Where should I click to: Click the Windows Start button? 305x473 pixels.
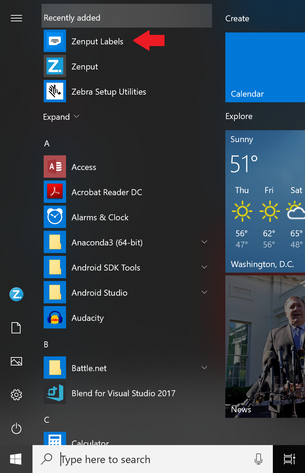point(16,459)
